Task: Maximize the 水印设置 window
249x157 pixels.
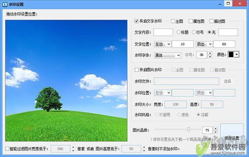Action: point(228,3)
